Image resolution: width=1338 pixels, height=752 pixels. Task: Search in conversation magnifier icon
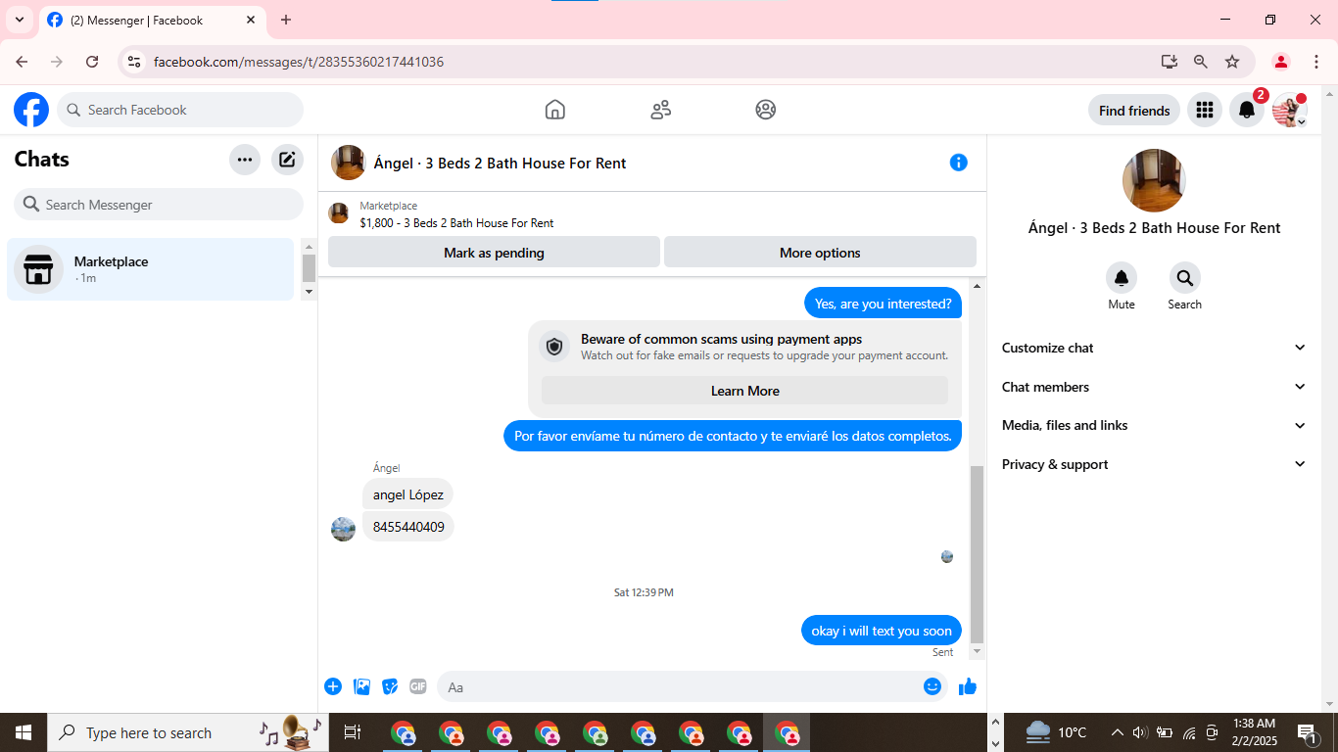tap(1185, 278)
